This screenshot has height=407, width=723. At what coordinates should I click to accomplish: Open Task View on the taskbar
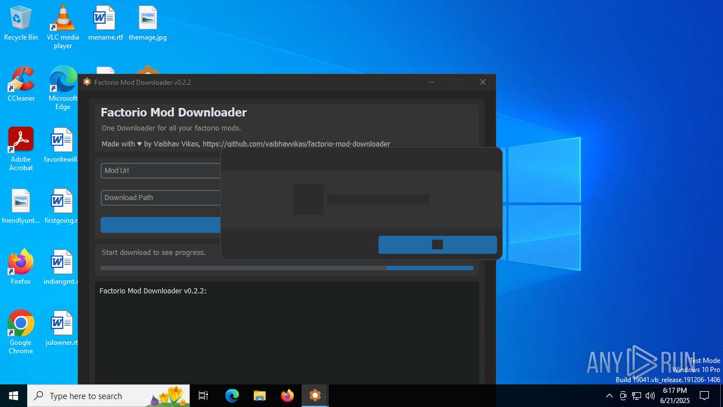click(203, 396)
